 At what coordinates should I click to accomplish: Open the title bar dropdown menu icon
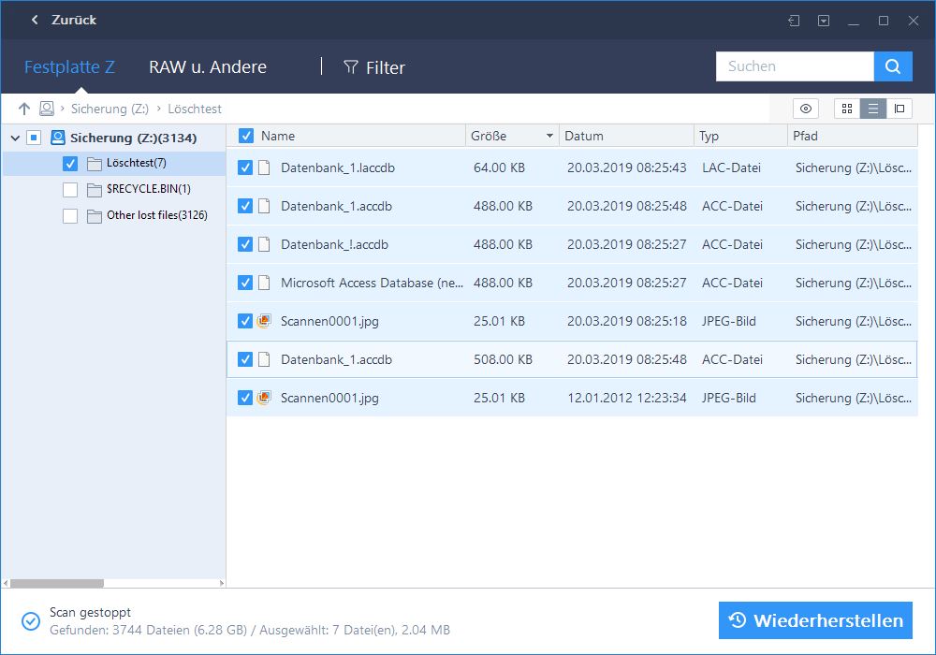(824, 21)
